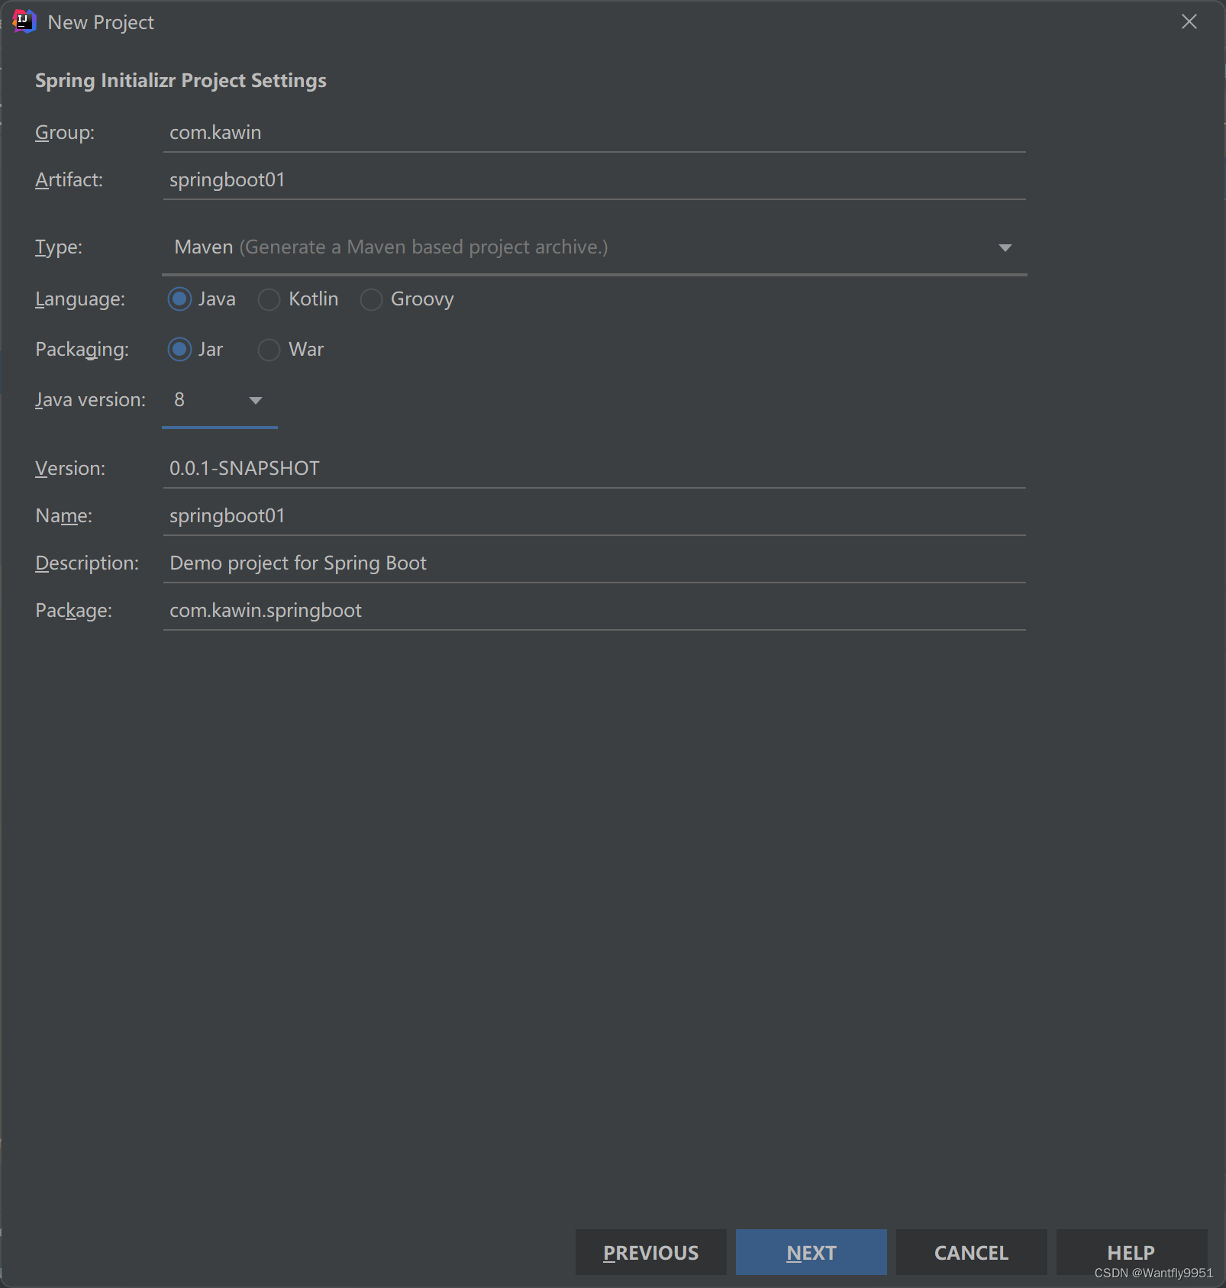This screenshot has height=1288, width=1226.
Task: Select Jar packaging option
Action: [x=179, y=350]
